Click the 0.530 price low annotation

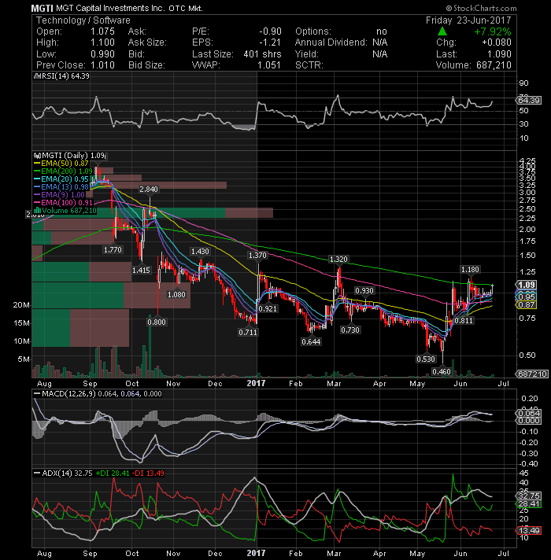[426, 359]
